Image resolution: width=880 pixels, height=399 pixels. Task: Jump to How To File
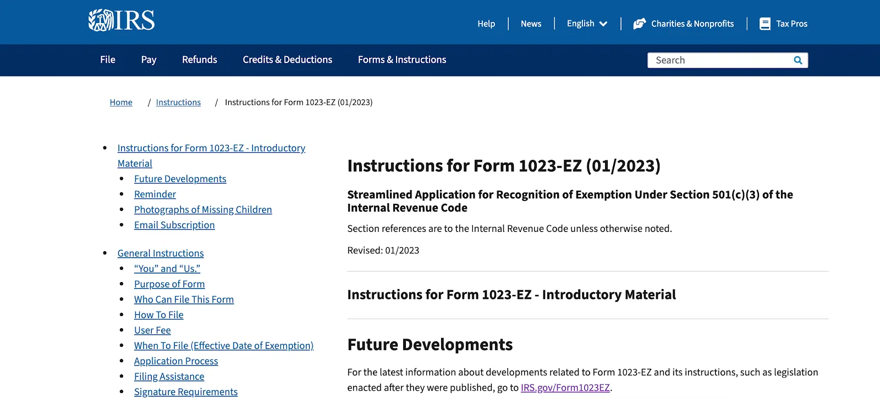(159, 314)
